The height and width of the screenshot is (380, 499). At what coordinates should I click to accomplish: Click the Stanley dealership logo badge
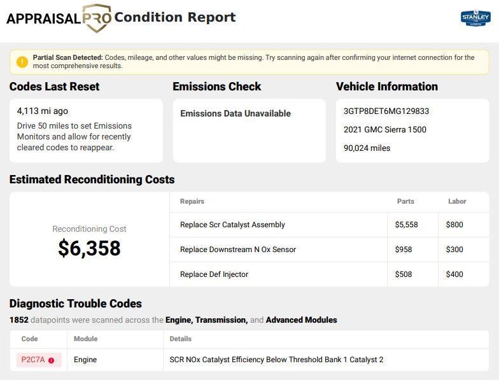pyautogui.click(x=475, y=18)
